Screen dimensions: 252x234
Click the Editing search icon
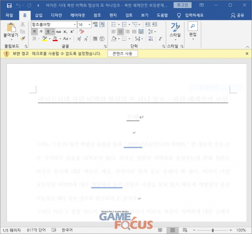tap(193, 26)
